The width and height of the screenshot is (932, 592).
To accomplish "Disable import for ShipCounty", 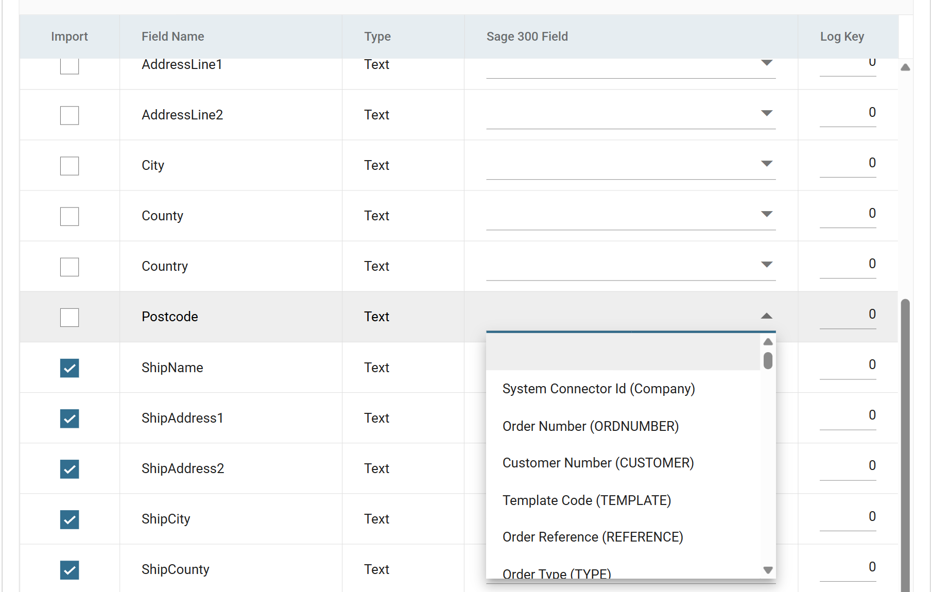I will tap(70, 570).
